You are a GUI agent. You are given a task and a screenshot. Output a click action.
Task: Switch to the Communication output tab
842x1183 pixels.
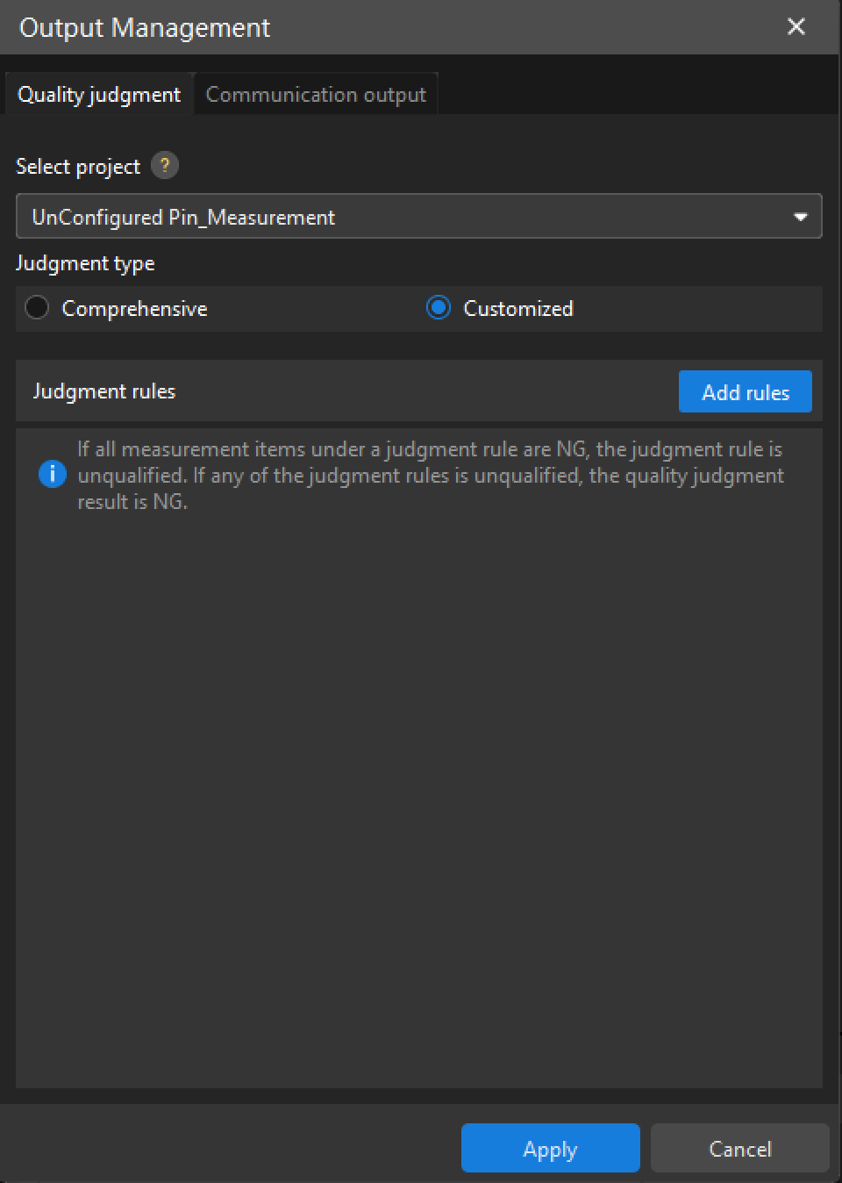tap(316, 95)
